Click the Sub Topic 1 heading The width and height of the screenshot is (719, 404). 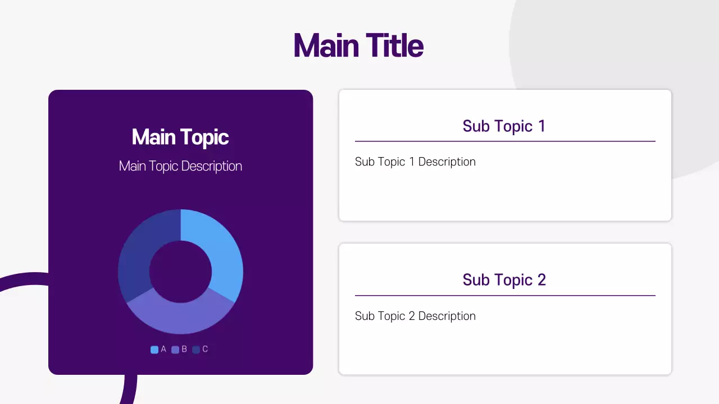click(x=504, y=126)
